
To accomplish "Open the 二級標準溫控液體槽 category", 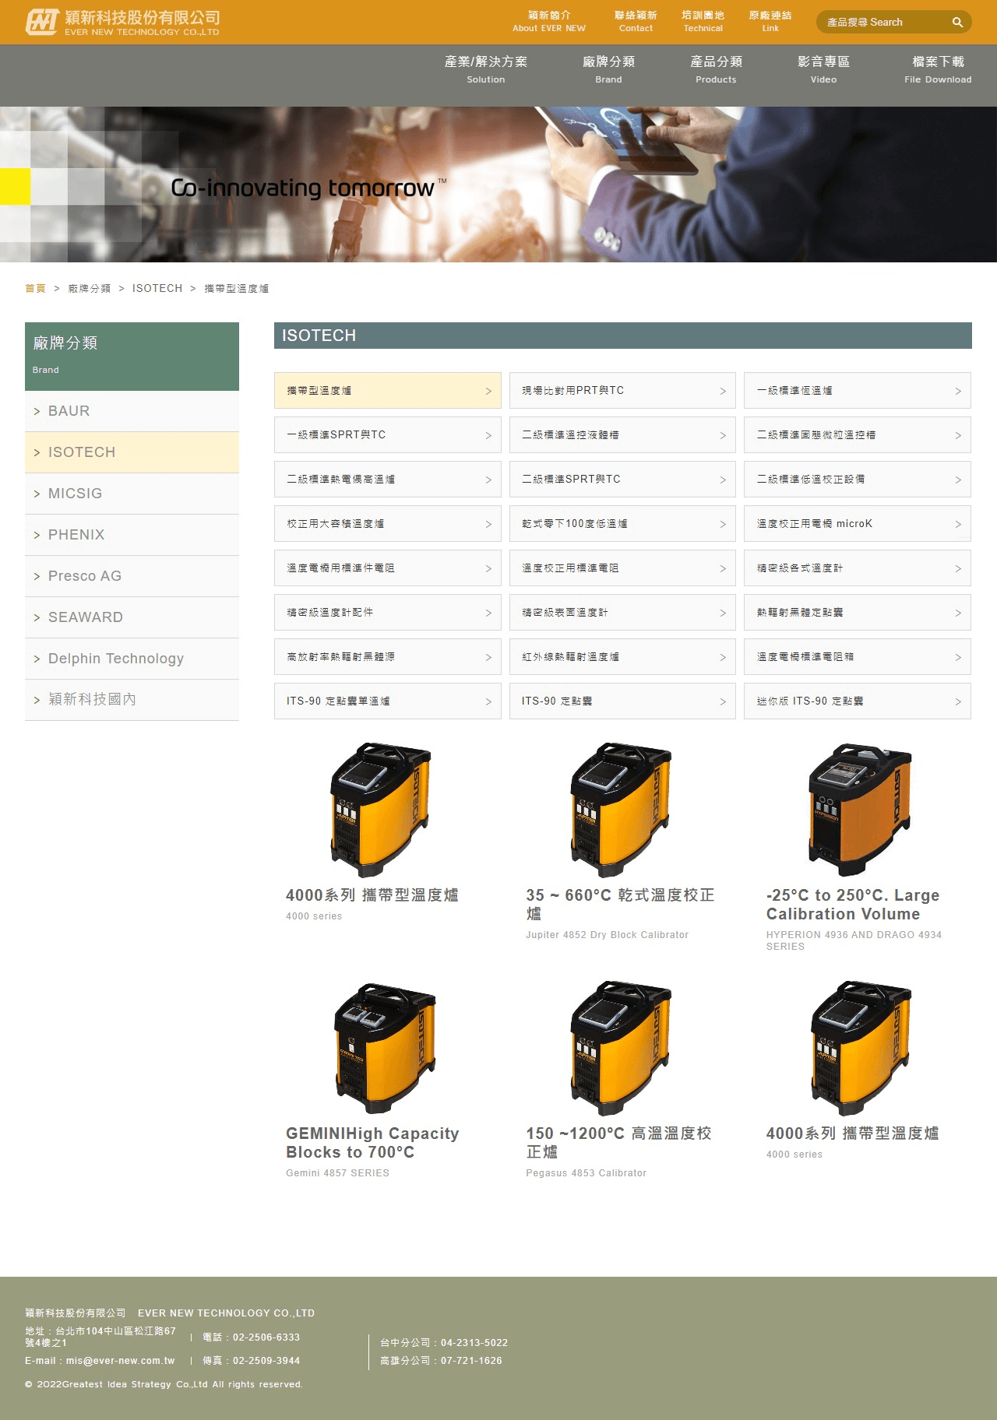I will click(622, 435).
